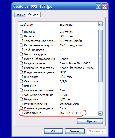
Task: Click the Режим измерения label
Action: click(36, 104)
